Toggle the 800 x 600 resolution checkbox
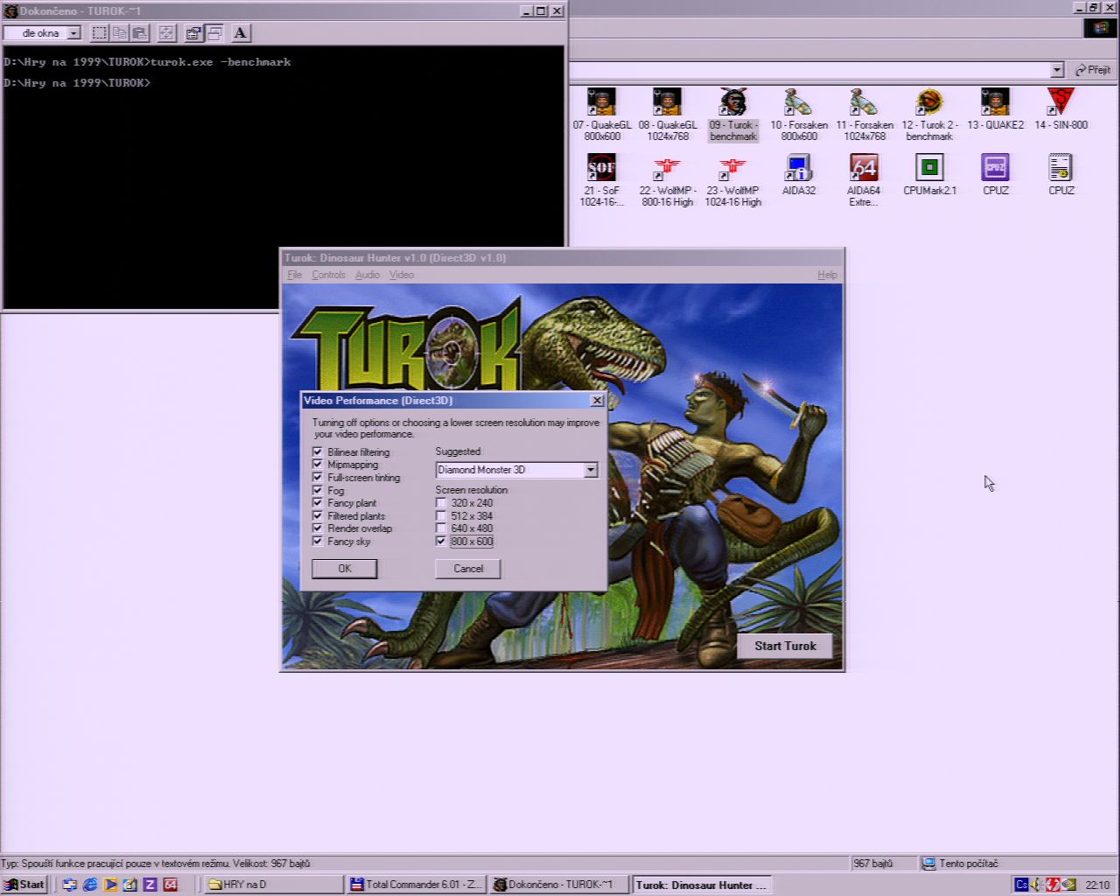The image size is (1120, 896). pyautogui.click(x=441, y=541)
